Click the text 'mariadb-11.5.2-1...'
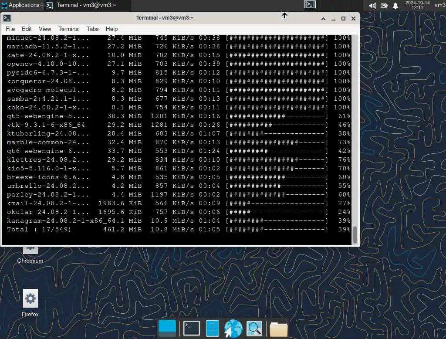The image size is (446, 339). click(48, 46)
